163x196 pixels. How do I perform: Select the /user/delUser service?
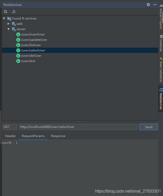point(31,56)
